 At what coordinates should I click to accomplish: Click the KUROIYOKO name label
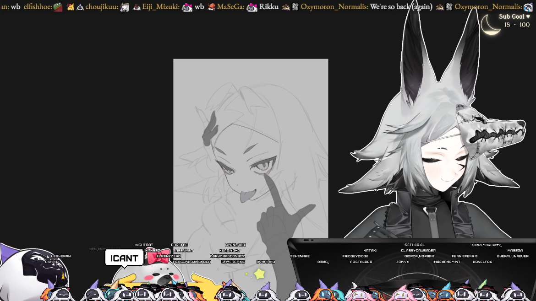(230, 251)
